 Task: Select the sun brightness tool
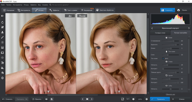coord(2,58)
